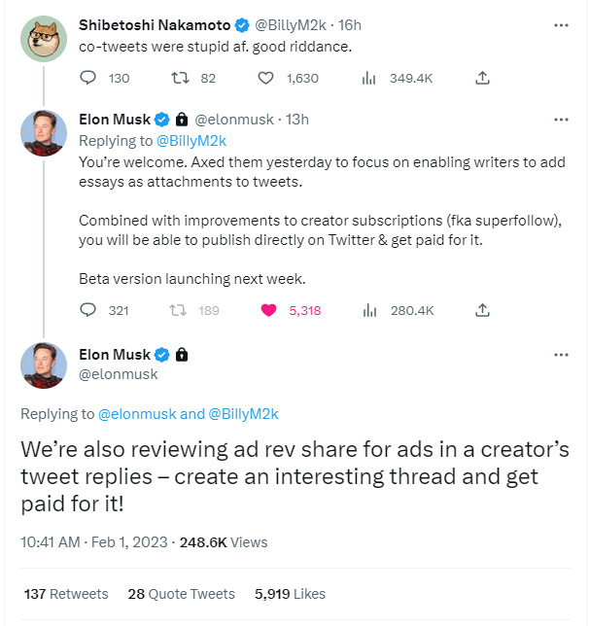
Task: Reply to Elon Musk's 'You're welcome' tweet
Action: [87, 311]
